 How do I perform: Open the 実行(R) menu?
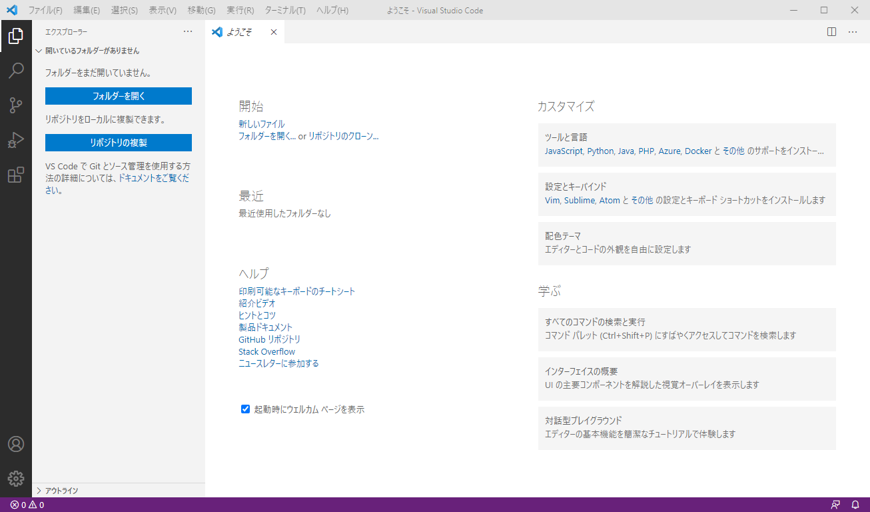click(x=240, y=10)
